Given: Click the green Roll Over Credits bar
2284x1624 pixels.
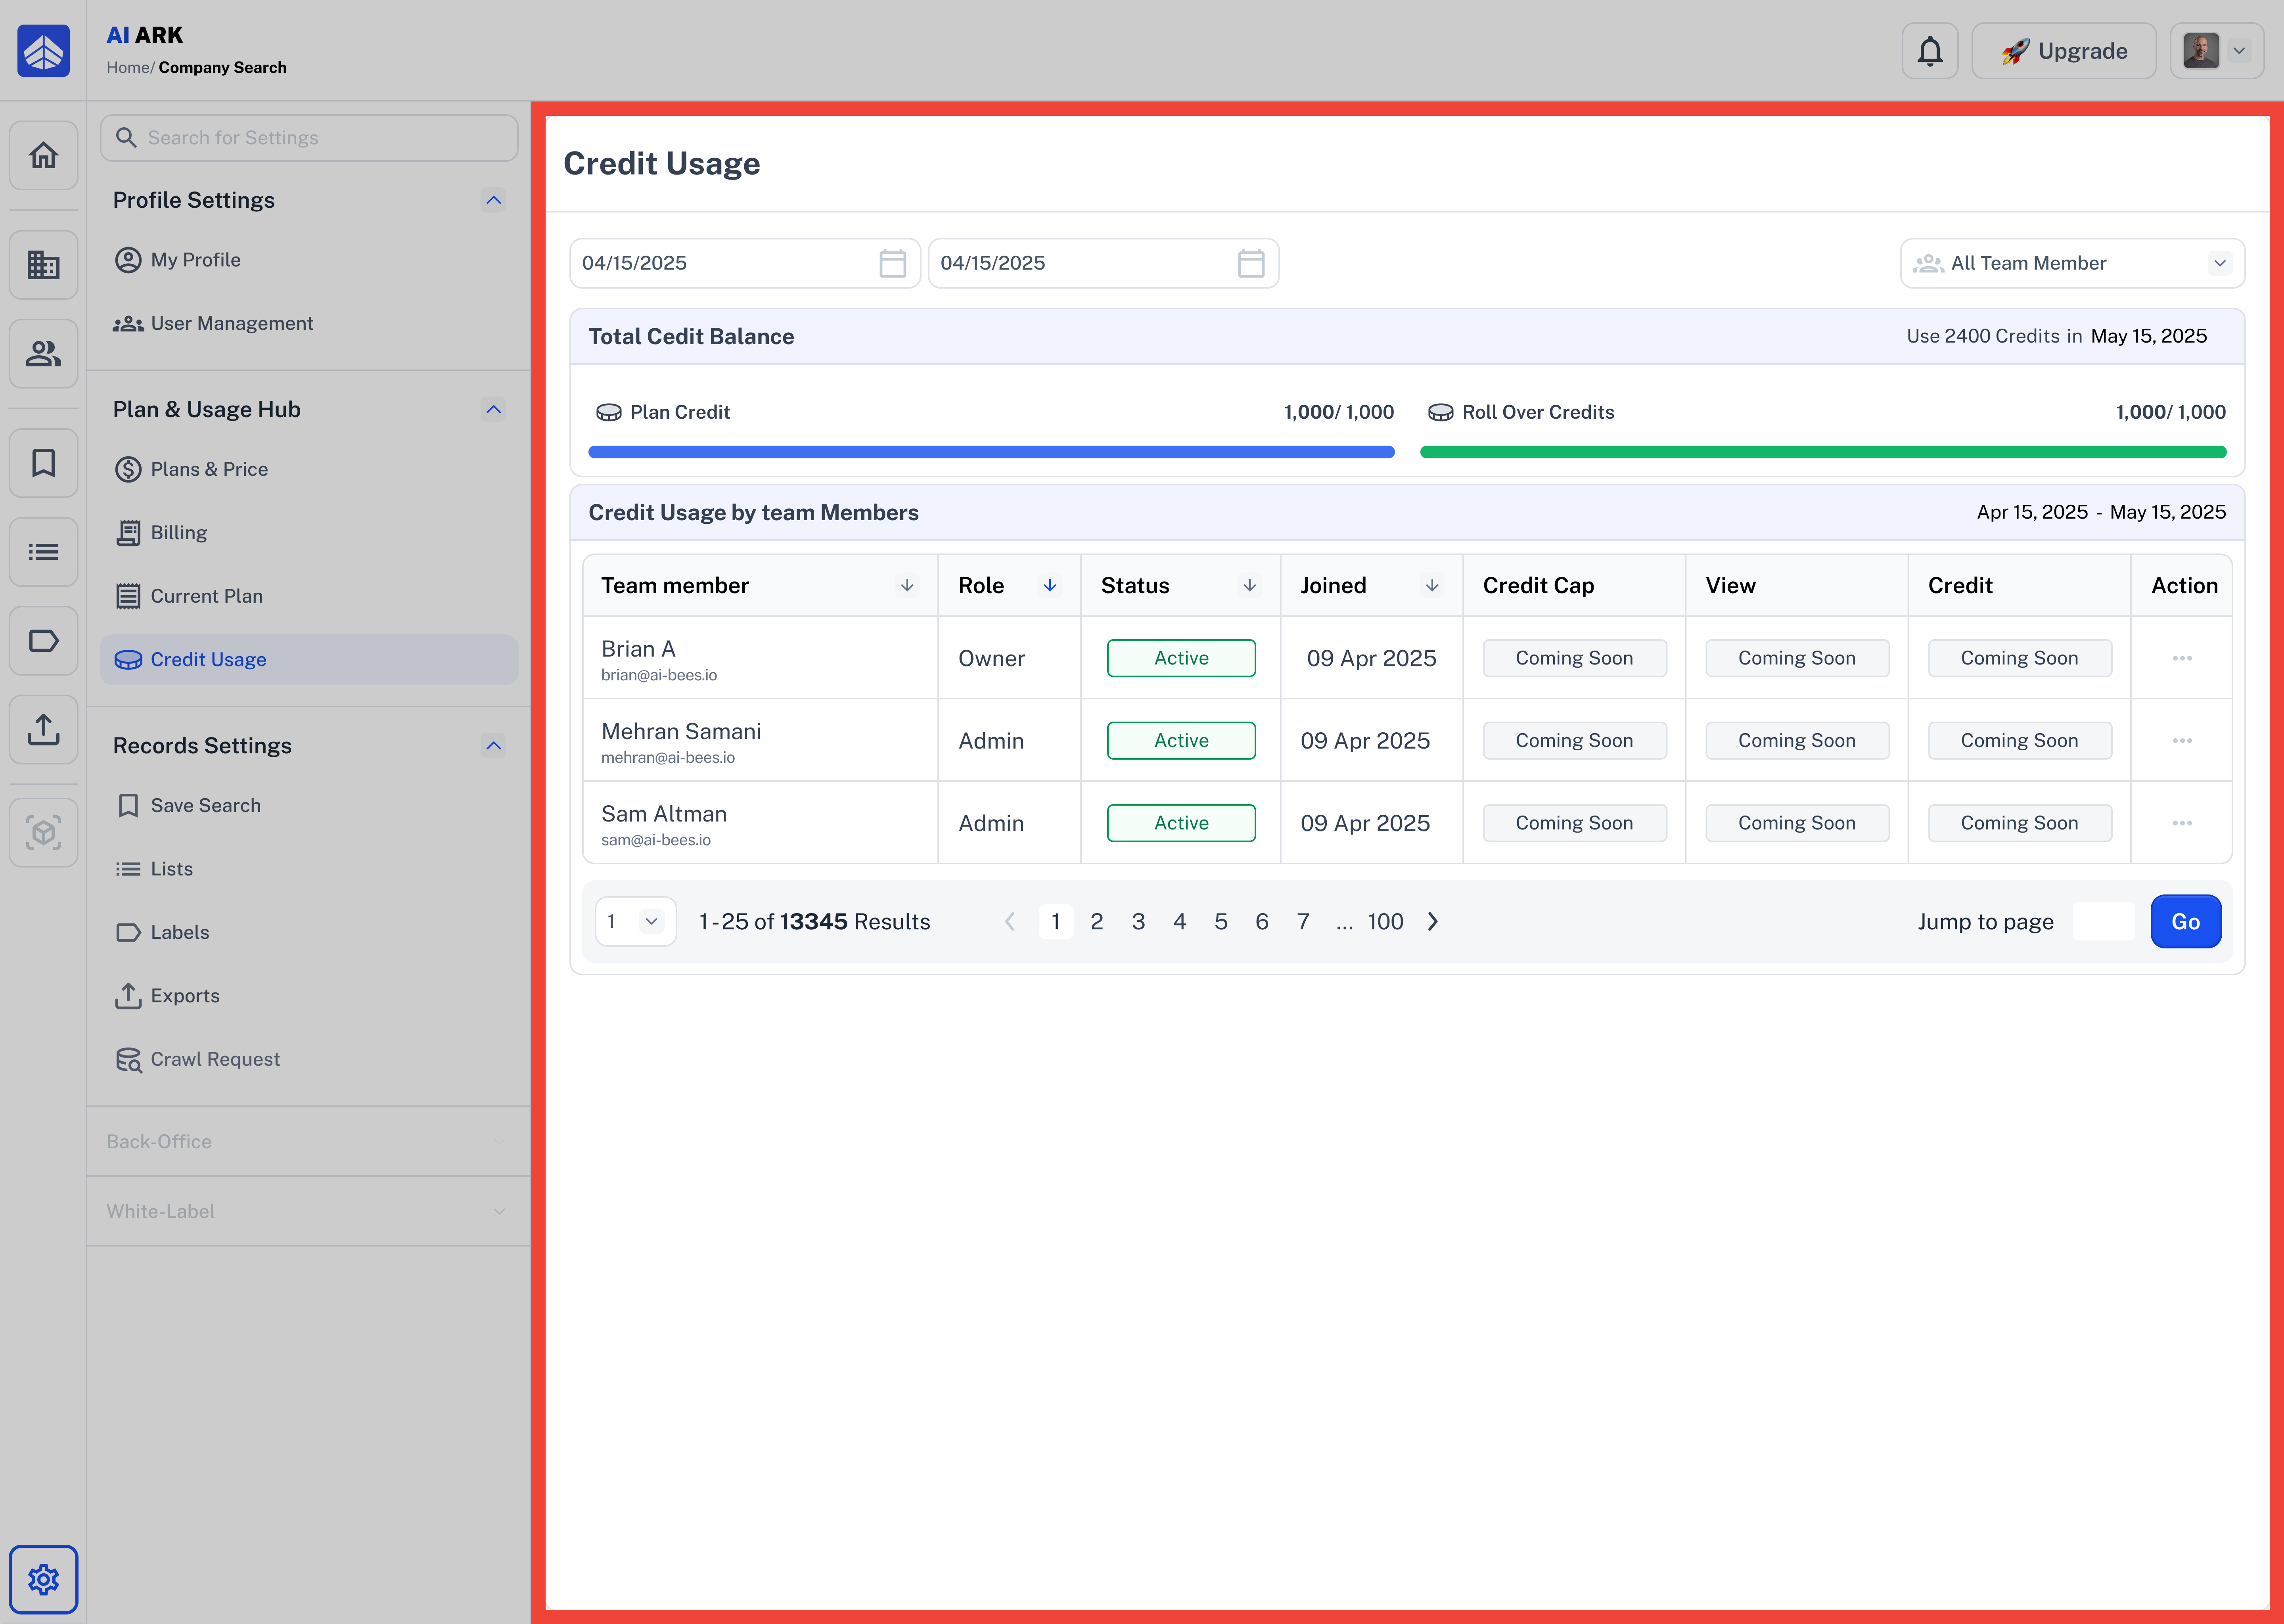Looking at the screenshot, I should tap(1823, 452).
